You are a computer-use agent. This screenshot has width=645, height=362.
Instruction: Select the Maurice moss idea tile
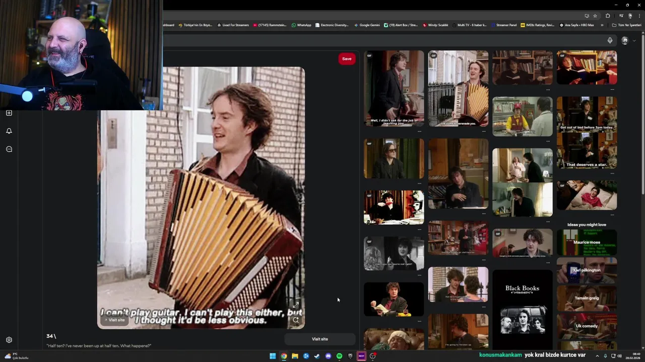click(x=587, y=242)
